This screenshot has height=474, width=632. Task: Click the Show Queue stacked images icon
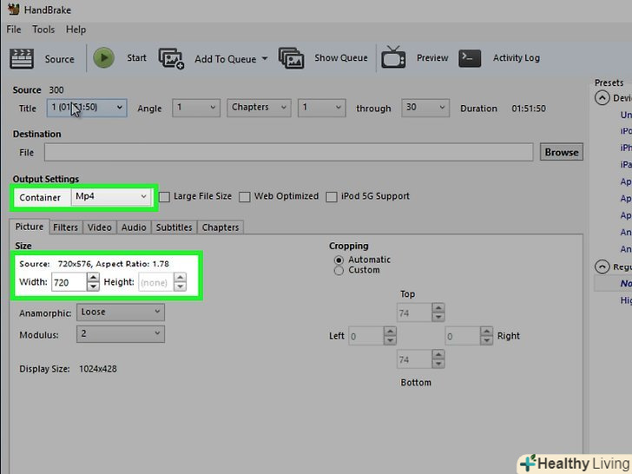[x=291, y=58]
